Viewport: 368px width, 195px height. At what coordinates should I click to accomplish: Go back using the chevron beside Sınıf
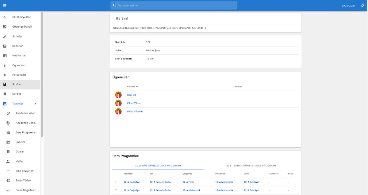click(x=113, y=18)
